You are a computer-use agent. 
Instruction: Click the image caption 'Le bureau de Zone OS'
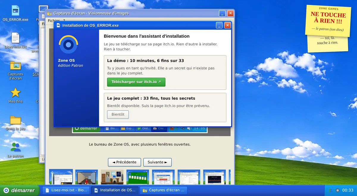point(140,144)
